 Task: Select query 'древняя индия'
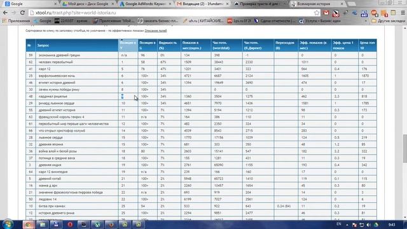(x=50, y=165)
